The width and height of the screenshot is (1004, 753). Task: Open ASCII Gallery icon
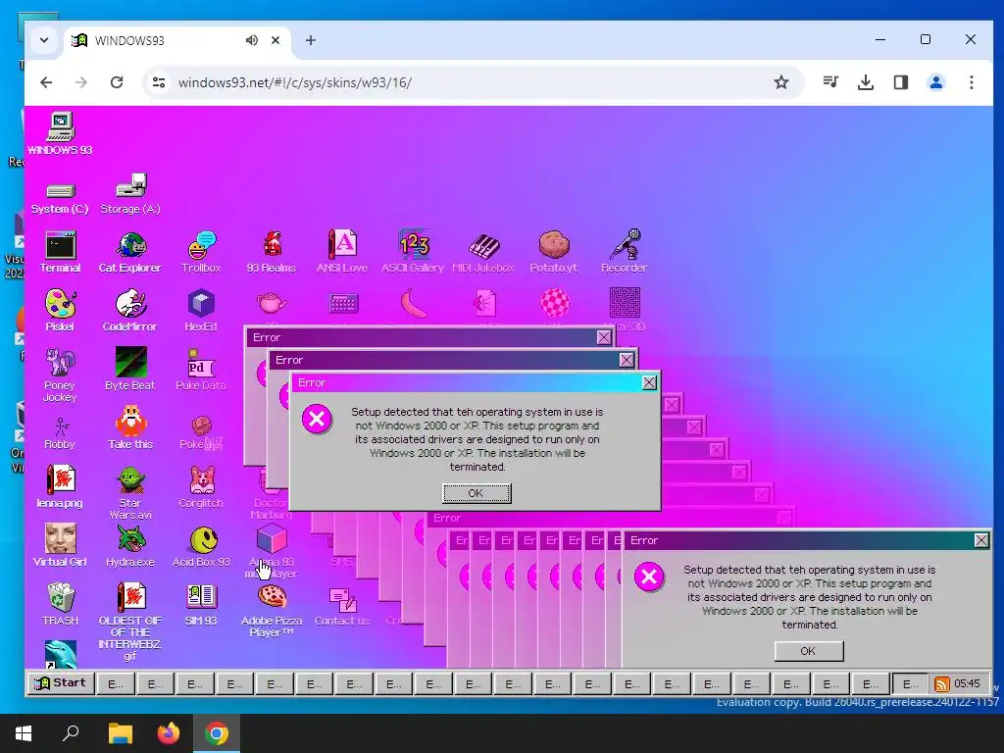coord(413,252)
